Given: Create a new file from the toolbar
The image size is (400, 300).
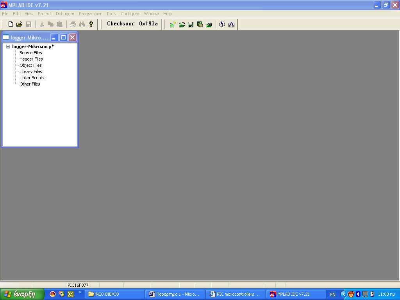Looking at the screenshot, I should pos(11,24).
